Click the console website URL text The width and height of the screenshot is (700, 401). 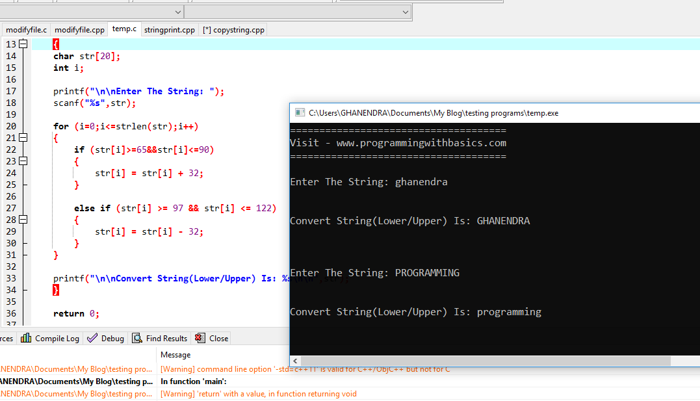(x=421, y=143)
